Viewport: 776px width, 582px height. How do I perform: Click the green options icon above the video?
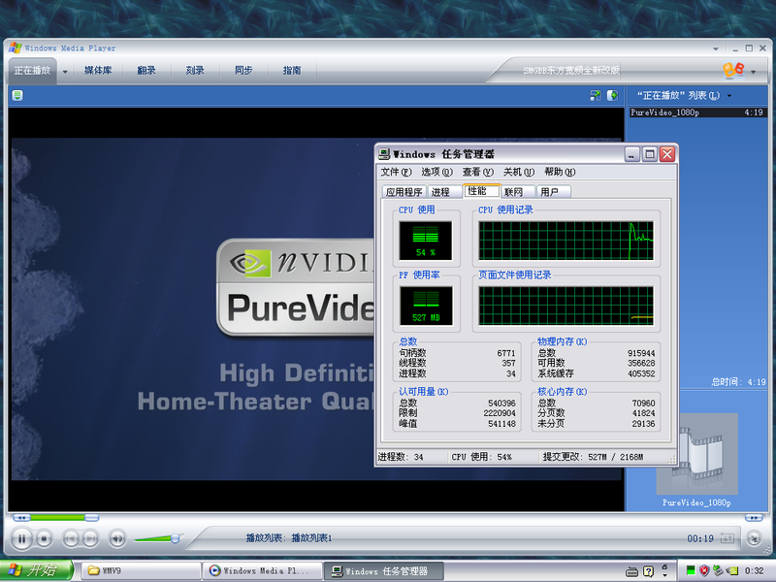click(x=17, y=95)
